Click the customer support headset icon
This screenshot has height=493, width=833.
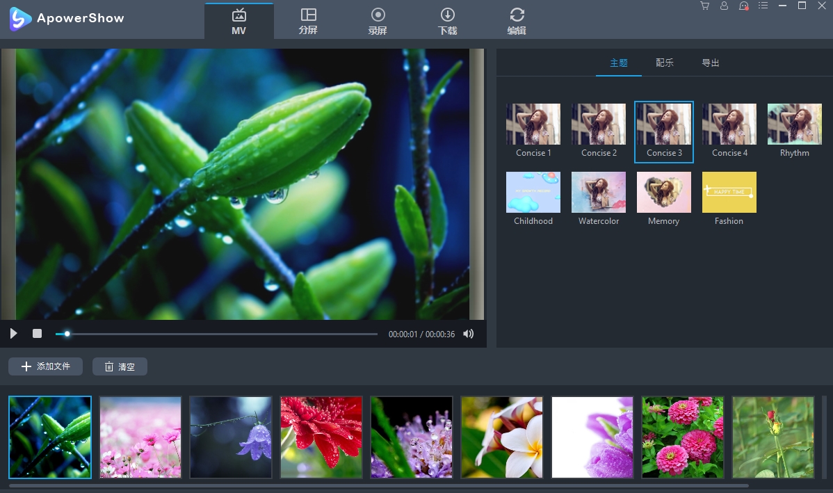point(743,6)
